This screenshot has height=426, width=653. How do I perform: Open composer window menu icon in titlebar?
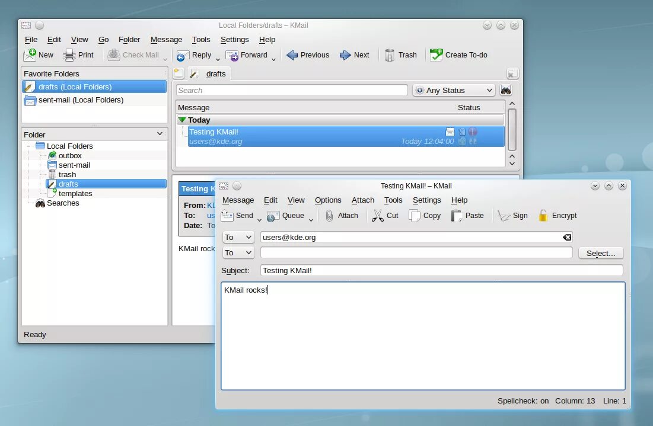pos(224,186)
